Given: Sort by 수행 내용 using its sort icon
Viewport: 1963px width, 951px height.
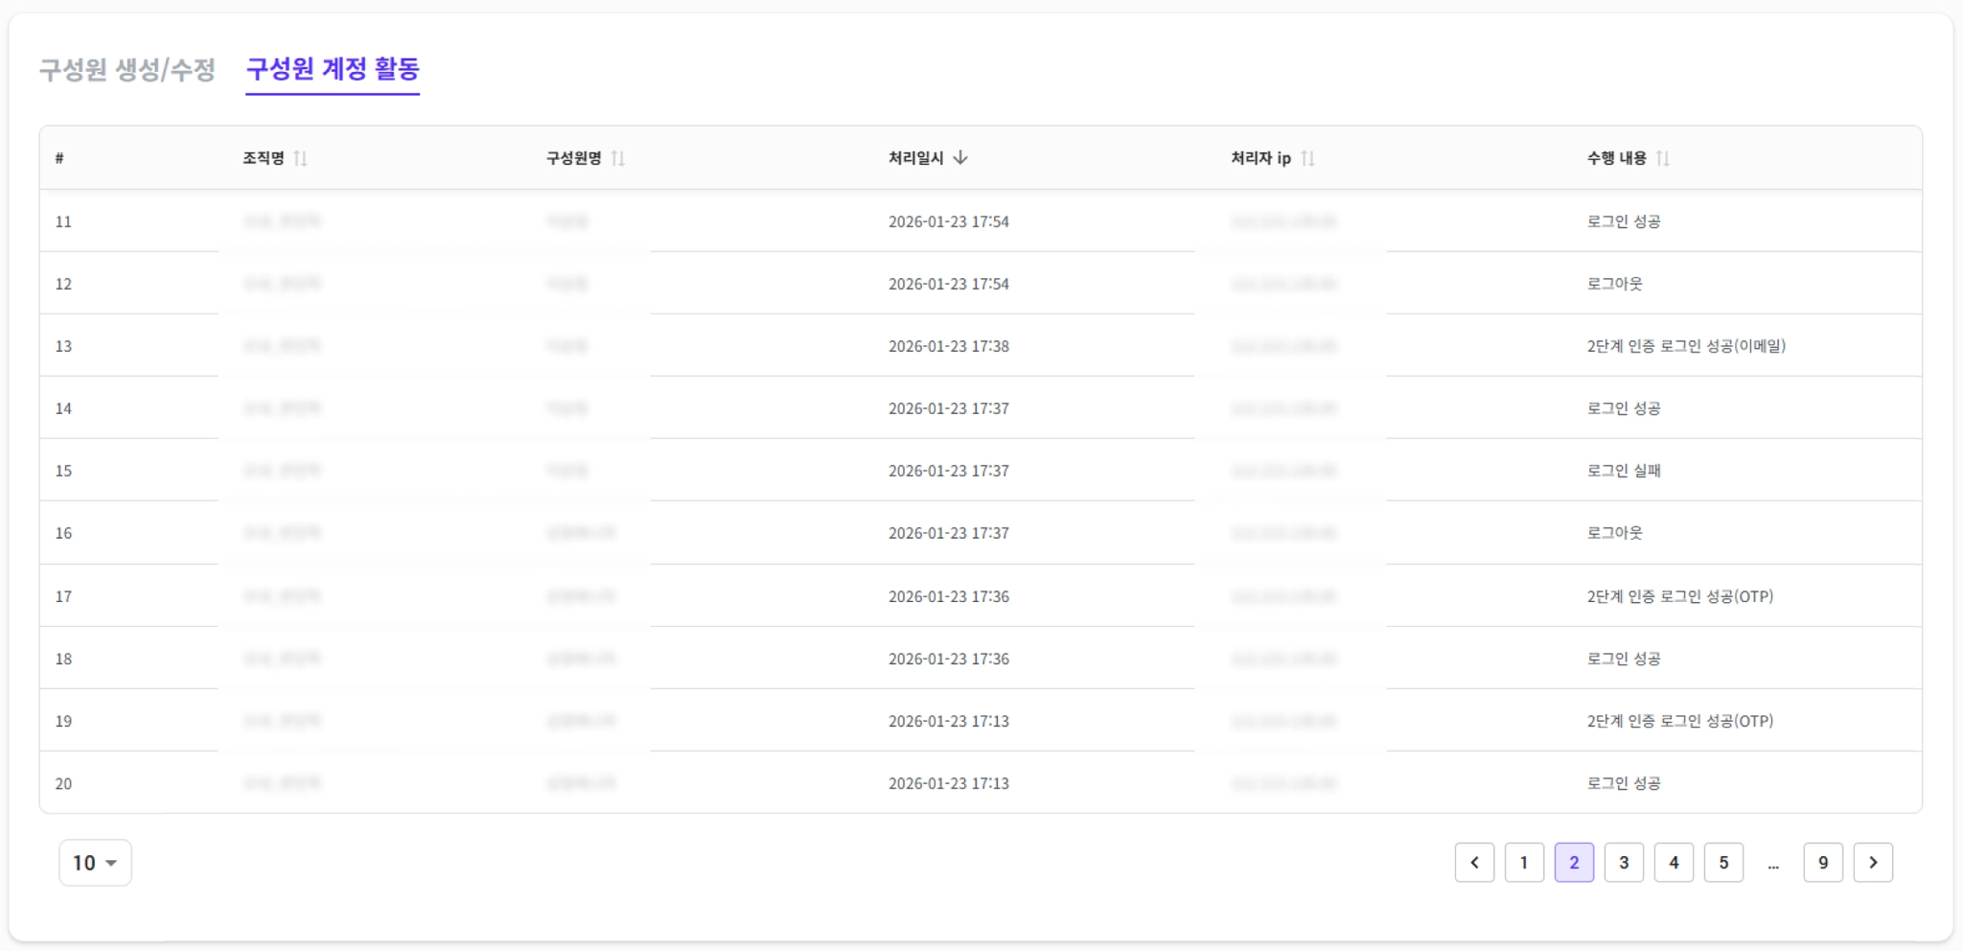Looking at the screenshot, I should point(1662,158).
